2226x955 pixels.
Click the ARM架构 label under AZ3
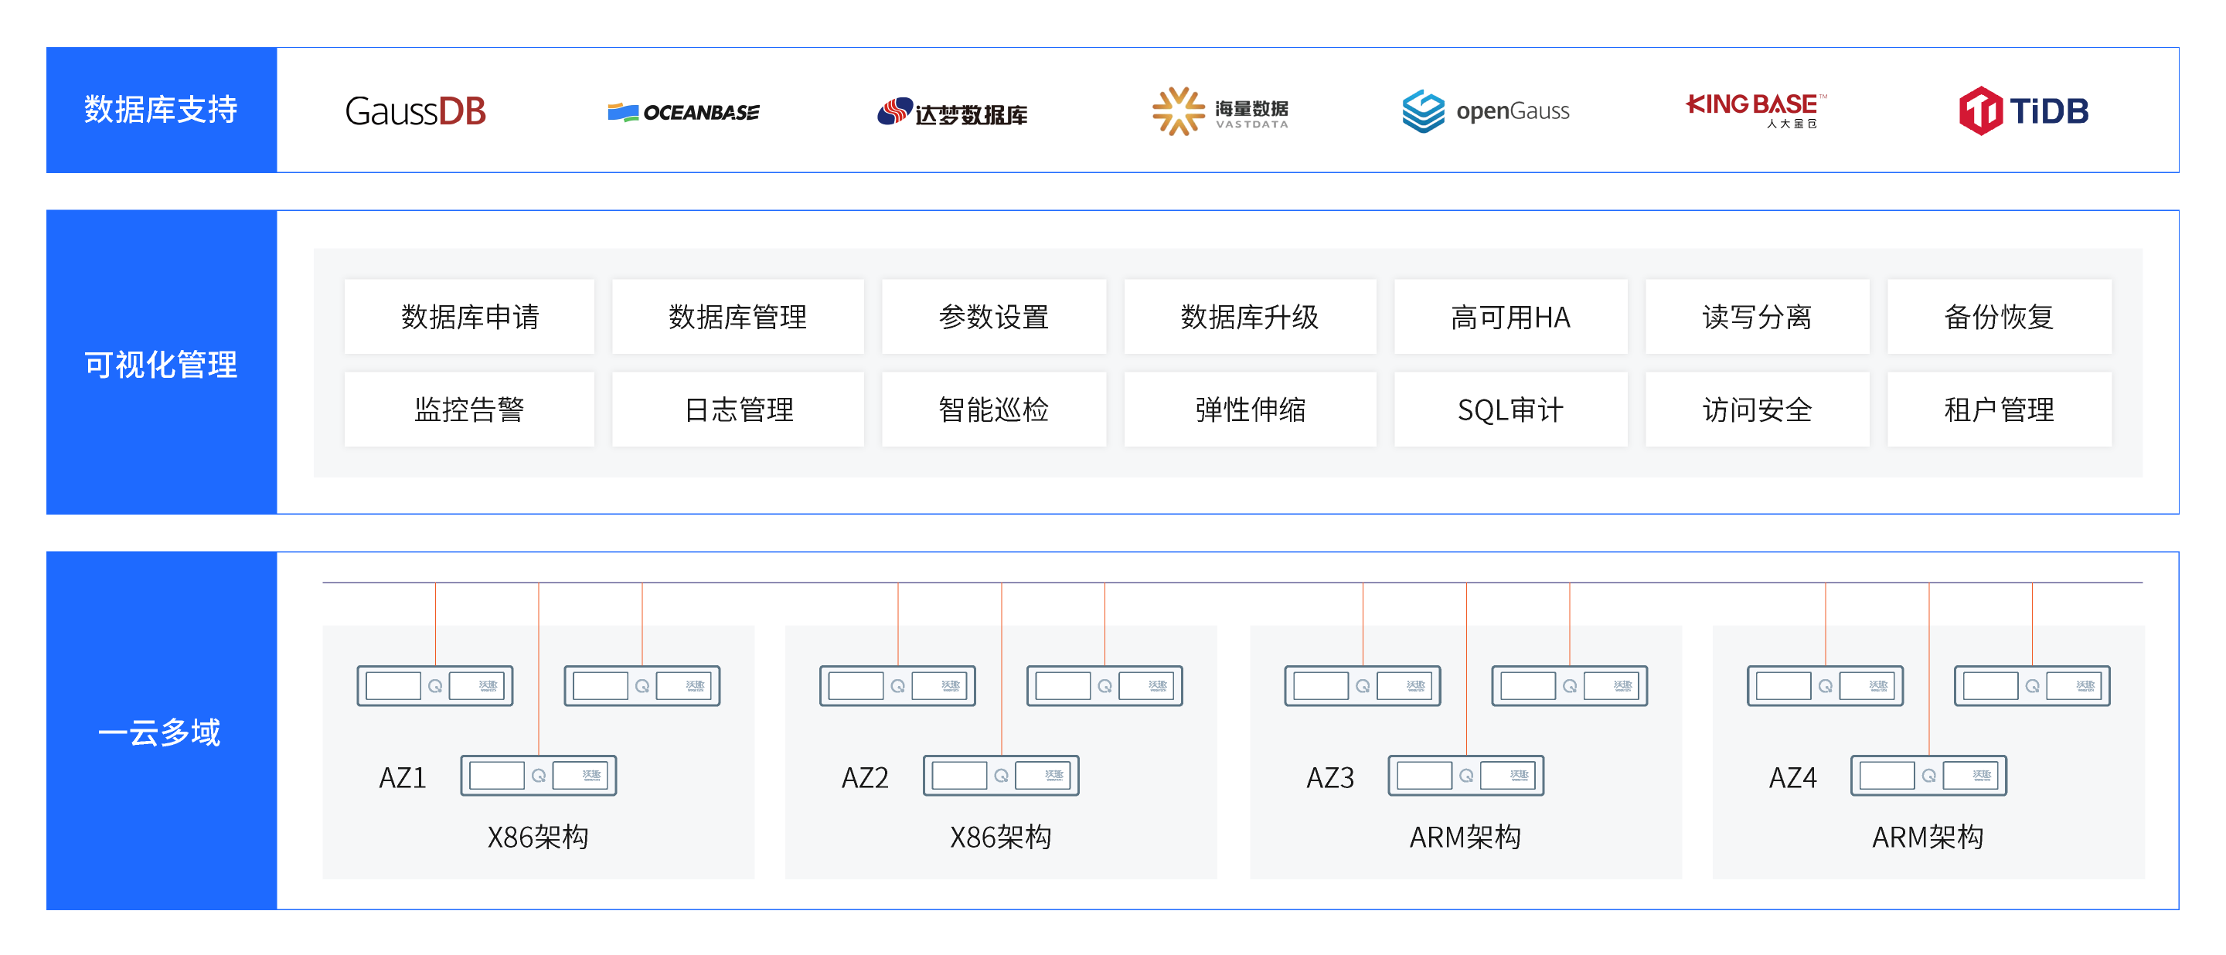pos(1465,837)
